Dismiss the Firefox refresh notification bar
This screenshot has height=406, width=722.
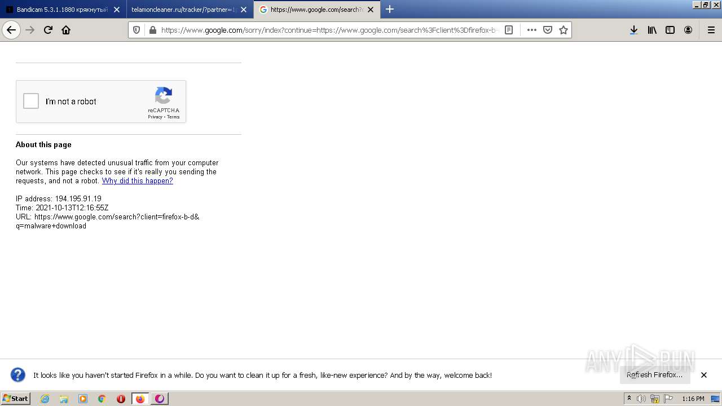704,375
